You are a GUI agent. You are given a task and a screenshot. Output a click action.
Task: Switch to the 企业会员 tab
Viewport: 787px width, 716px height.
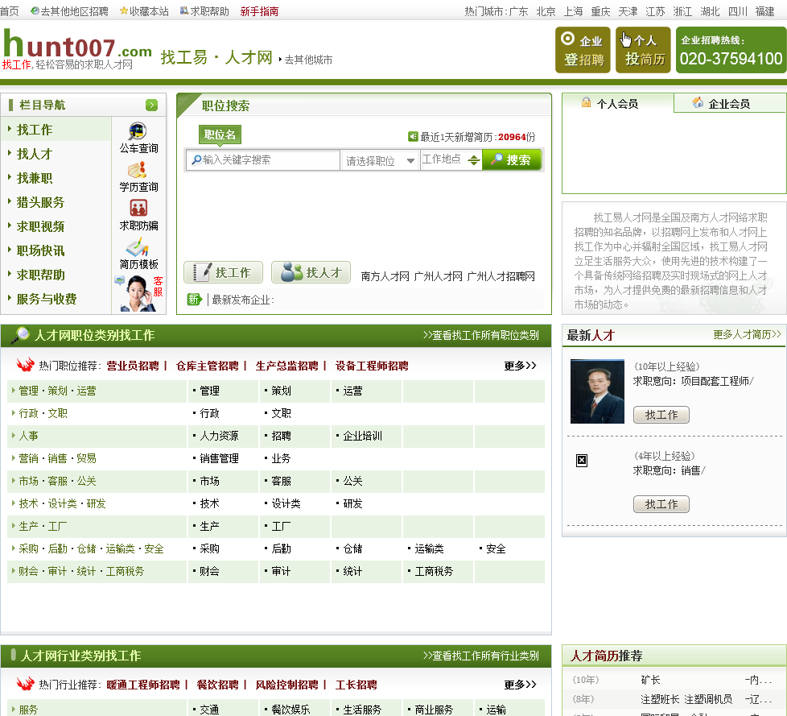[729, 104]
